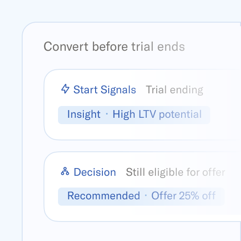Click the dot separator after Insight
The image size is (241, 241).
[107, 114]
